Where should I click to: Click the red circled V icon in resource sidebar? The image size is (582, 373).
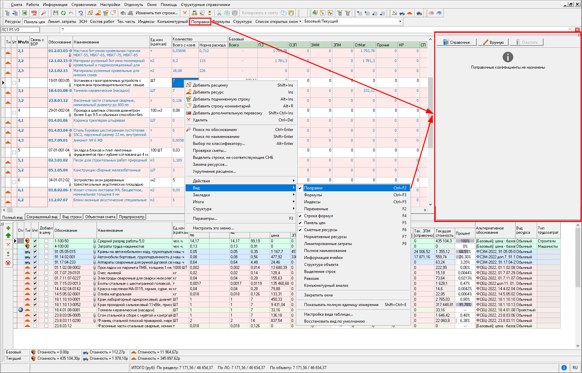tap(8, 263)
